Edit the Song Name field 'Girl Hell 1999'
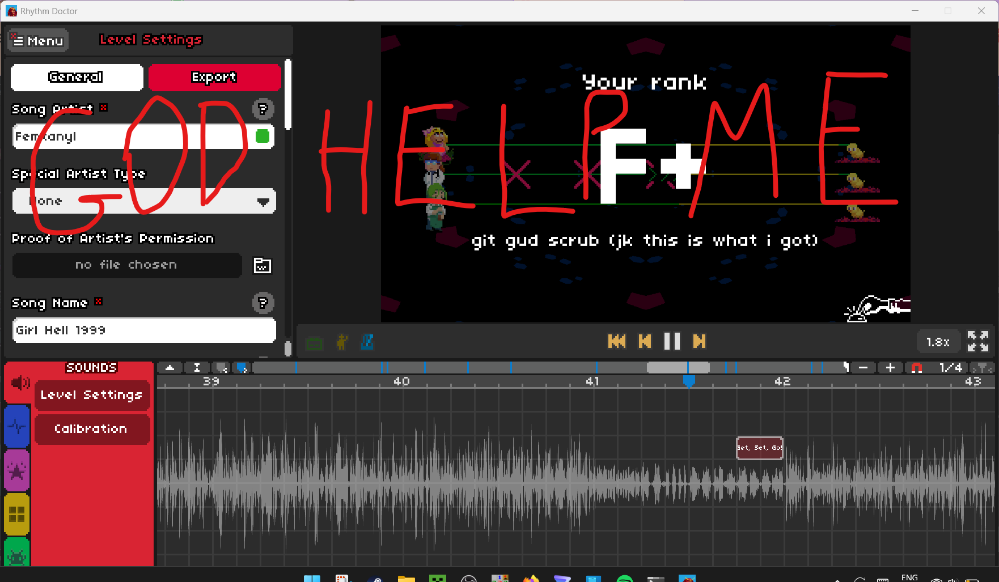The height and width of the screenshot is (582, 999). (x=144, y=330)
